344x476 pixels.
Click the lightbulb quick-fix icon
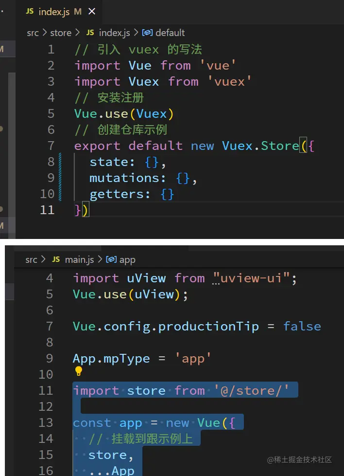[79, 372]
